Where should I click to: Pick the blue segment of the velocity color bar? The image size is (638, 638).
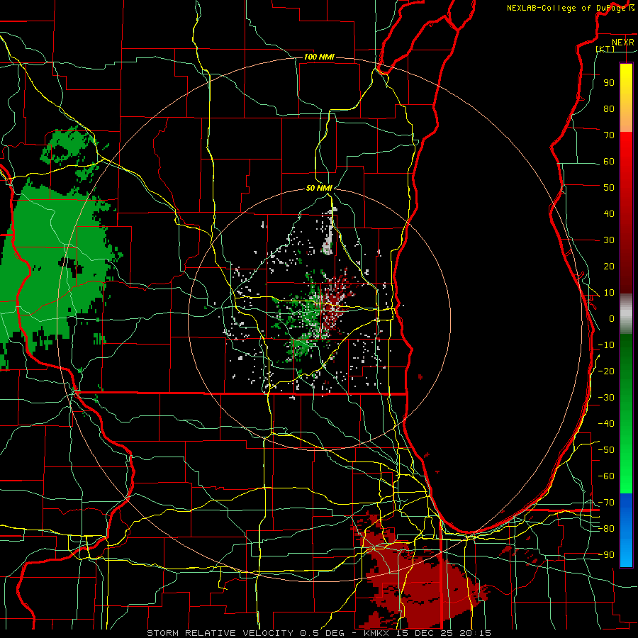[626, 530]
